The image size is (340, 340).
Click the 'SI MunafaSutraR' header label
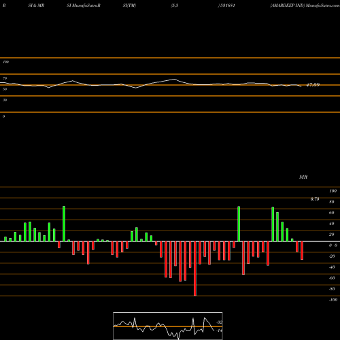click(x=84, y=5)
